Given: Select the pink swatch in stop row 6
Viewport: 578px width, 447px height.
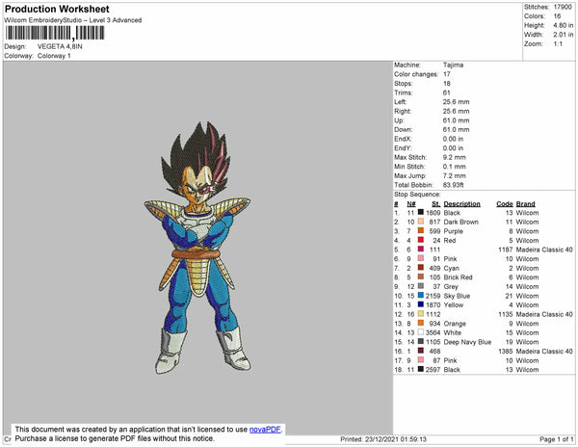Looking at the screenshot, I should (421, 258).
